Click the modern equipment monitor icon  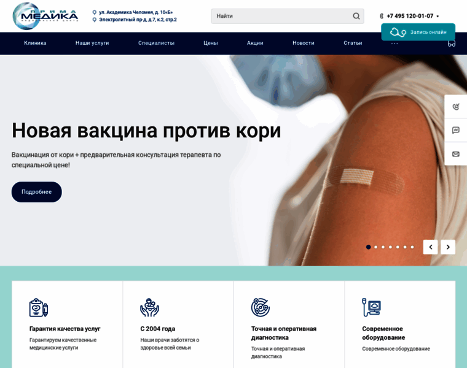371,307
